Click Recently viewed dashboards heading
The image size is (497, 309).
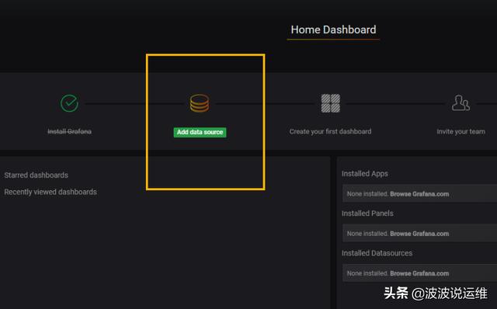pyautogui.click(x=50, y=192)
